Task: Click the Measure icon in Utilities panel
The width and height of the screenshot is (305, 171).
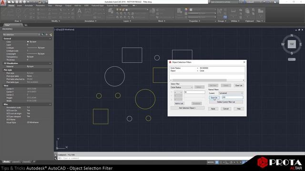Action: pyautogui.click(x=233, y=11)
